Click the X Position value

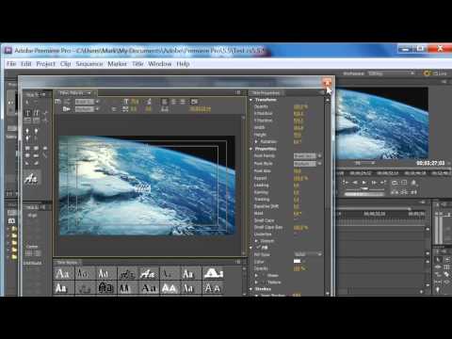(299, 113)
